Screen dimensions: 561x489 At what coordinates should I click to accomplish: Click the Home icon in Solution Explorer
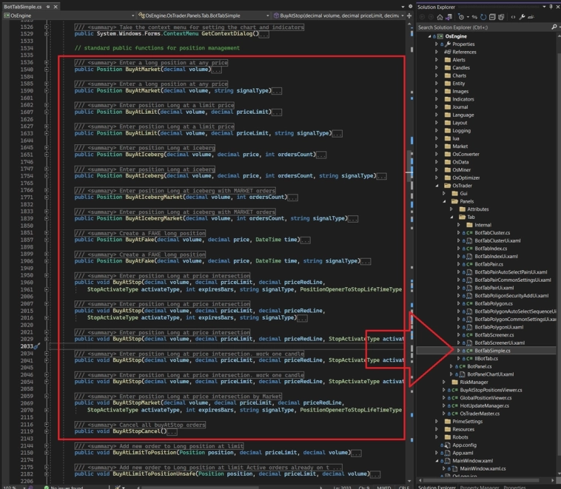[441, 16]
